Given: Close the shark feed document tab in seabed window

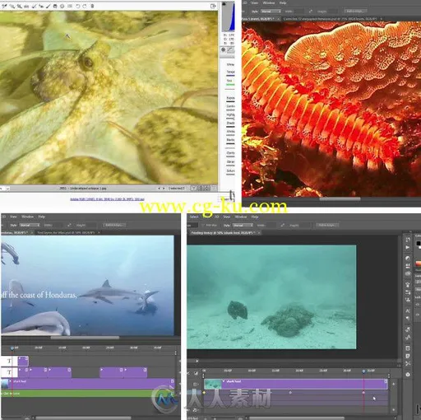Looking at the screenshot, I should (259, 233).
